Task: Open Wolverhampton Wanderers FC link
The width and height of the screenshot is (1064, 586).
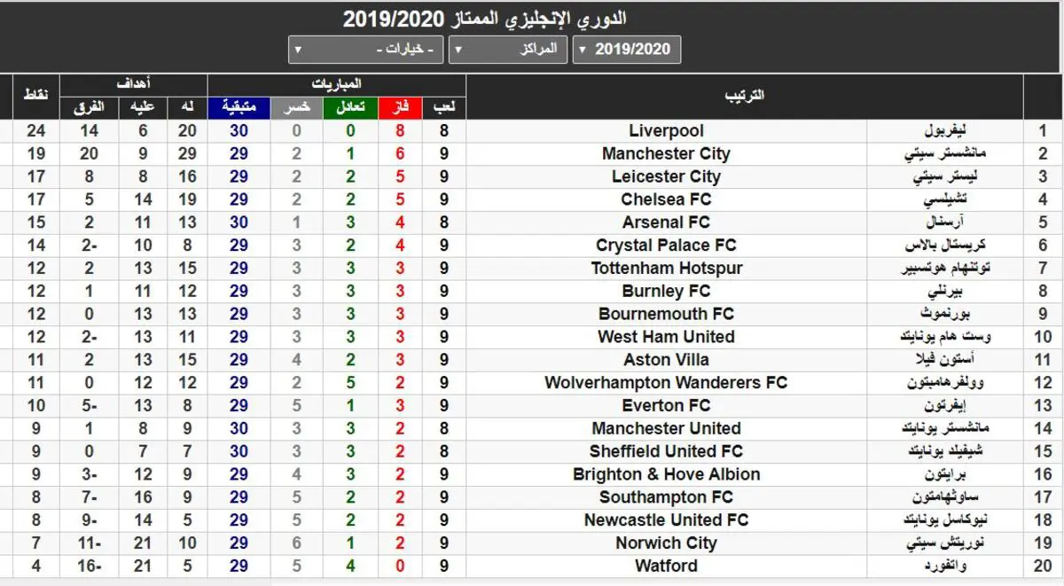Action: point(666,383)
